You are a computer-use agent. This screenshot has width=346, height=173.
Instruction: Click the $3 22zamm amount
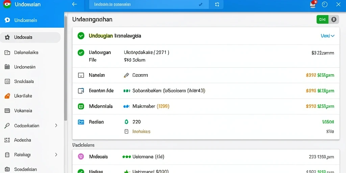323,53
